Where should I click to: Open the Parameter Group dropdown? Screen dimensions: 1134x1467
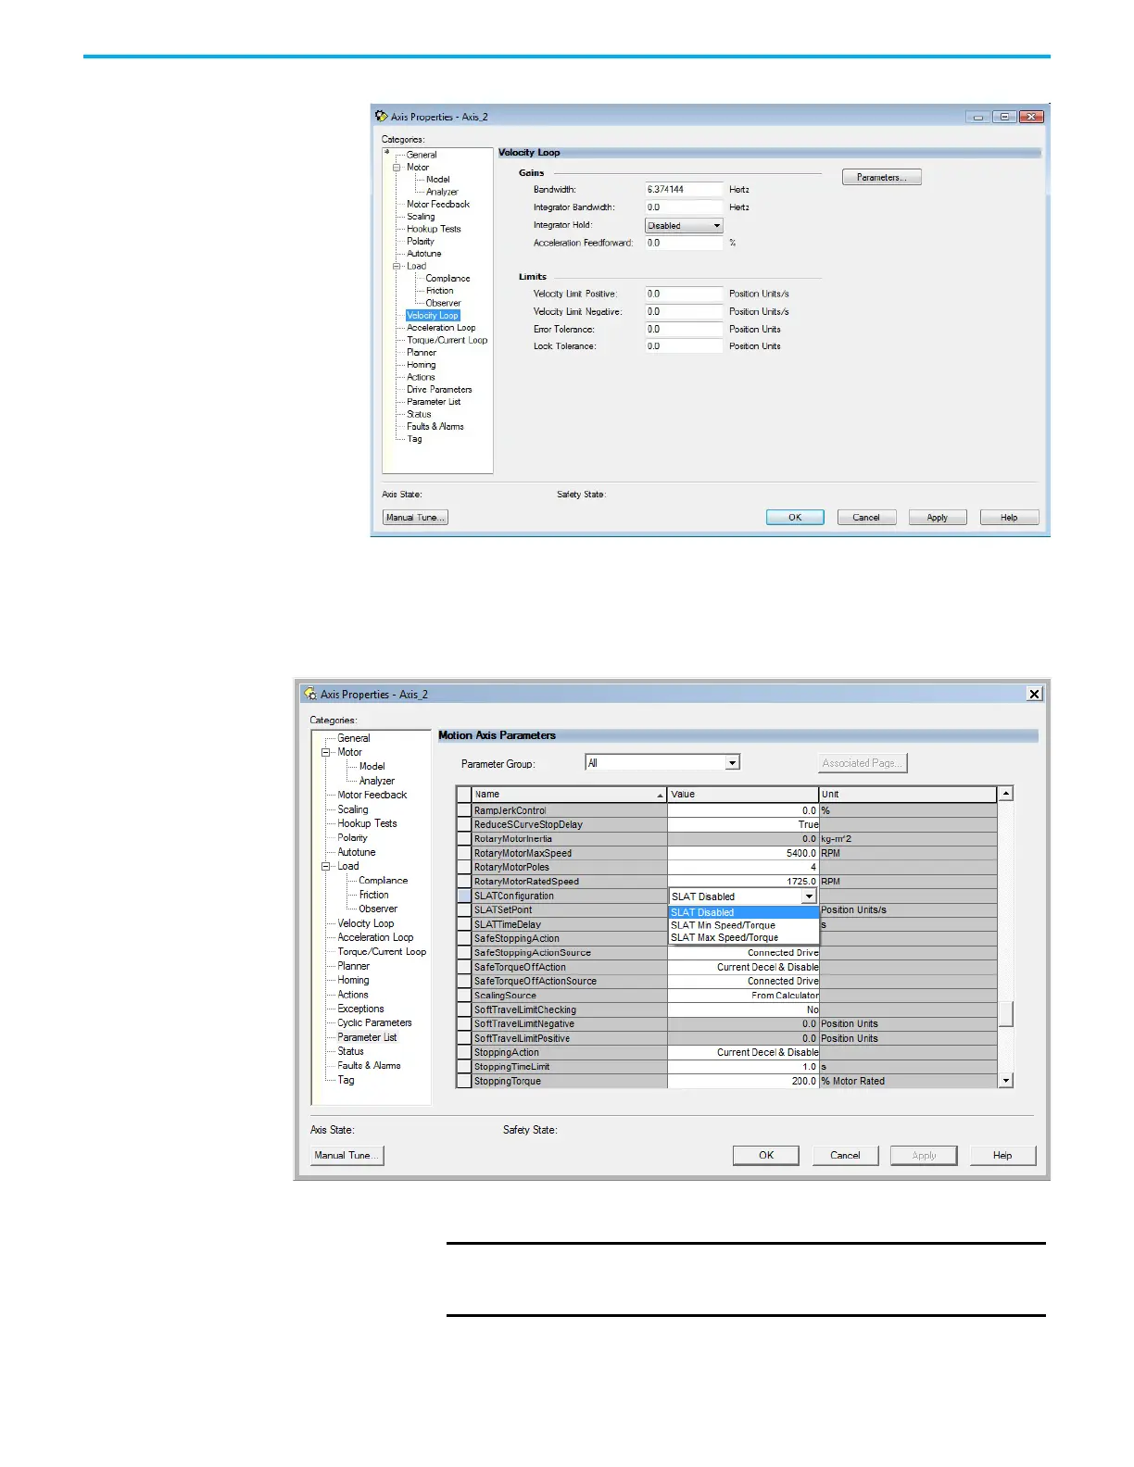coord(732,763)
